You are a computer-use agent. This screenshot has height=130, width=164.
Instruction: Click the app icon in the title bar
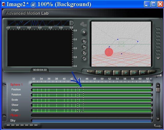[4, 4]
